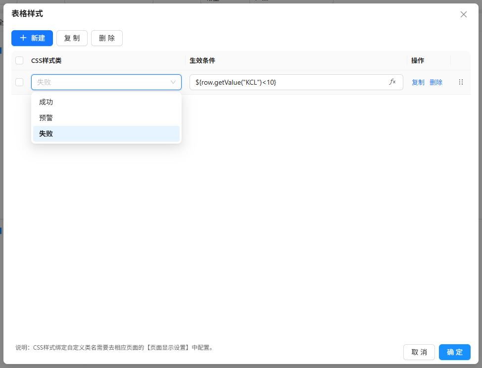The height and width of the screenshot is (368, 482).
Task: Click the row's 复制 link
Action: coord(418,82)
